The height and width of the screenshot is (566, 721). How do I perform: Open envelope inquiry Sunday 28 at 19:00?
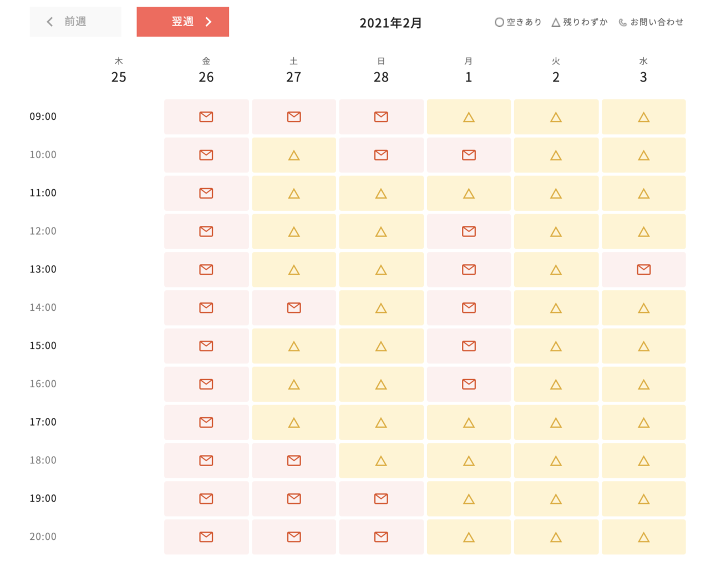click(x=381, y=499)
